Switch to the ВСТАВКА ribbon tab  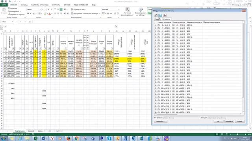(24, 5)
